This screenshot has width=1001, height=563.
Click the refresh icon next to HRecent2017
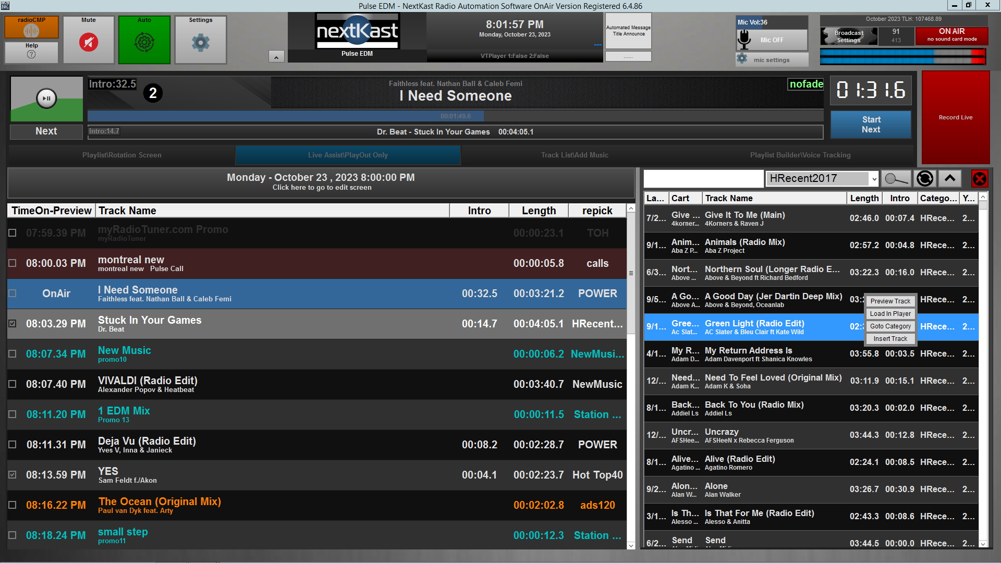point(925,178)
